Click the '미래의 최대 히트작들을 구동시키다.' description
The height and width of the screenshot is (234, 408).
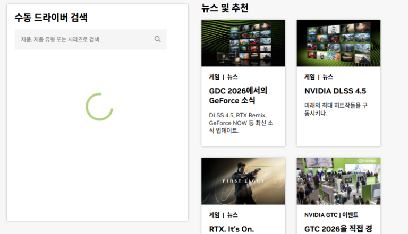pyautogui.click(x=336, y=109)
